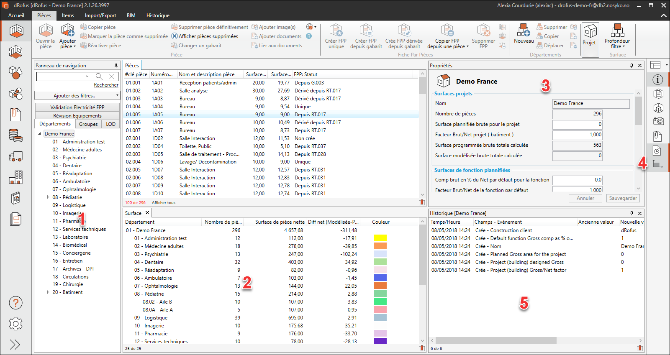
Task: Open the Profondeur filtre dropdown
Action: tap(617, 43)
